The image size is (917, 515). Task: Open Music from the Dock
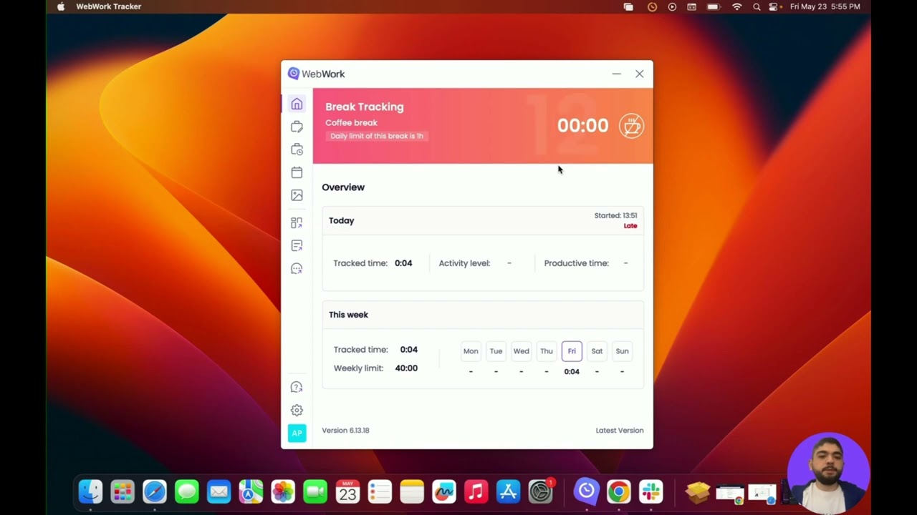pos(476,491)
